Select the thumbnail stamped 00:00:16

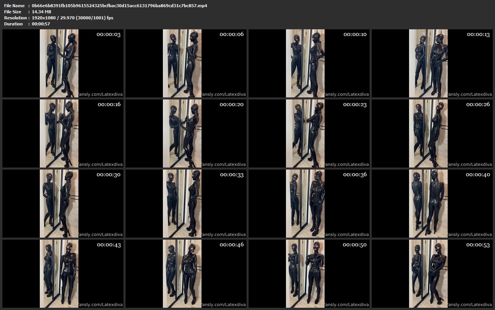pyautogui.click(x=63, y=133)
